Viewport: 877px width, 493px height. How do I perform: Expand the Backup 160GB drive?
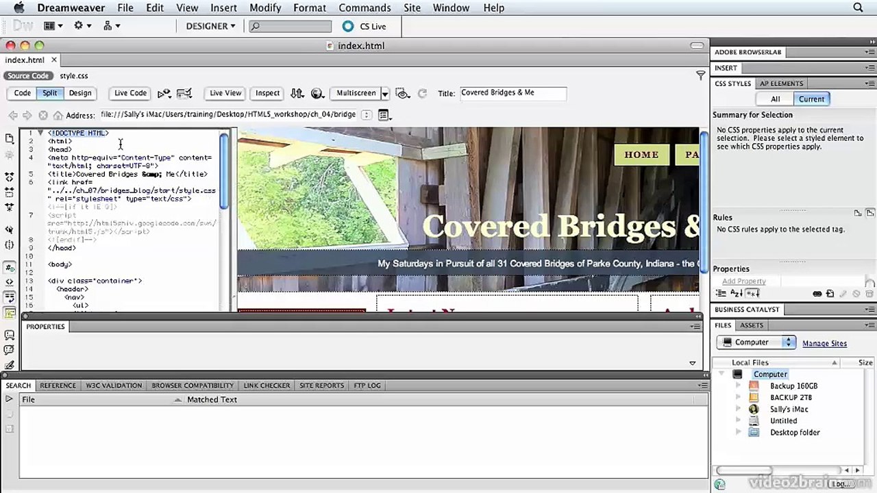coord(738,386)
